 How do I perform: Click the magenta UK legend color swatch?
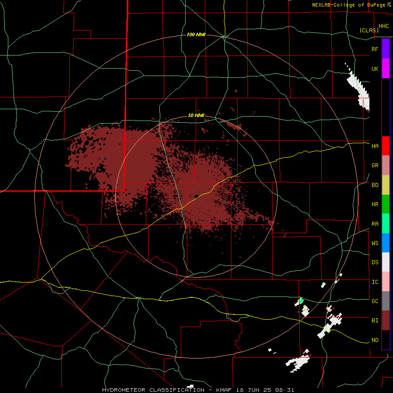coord(386,69)
